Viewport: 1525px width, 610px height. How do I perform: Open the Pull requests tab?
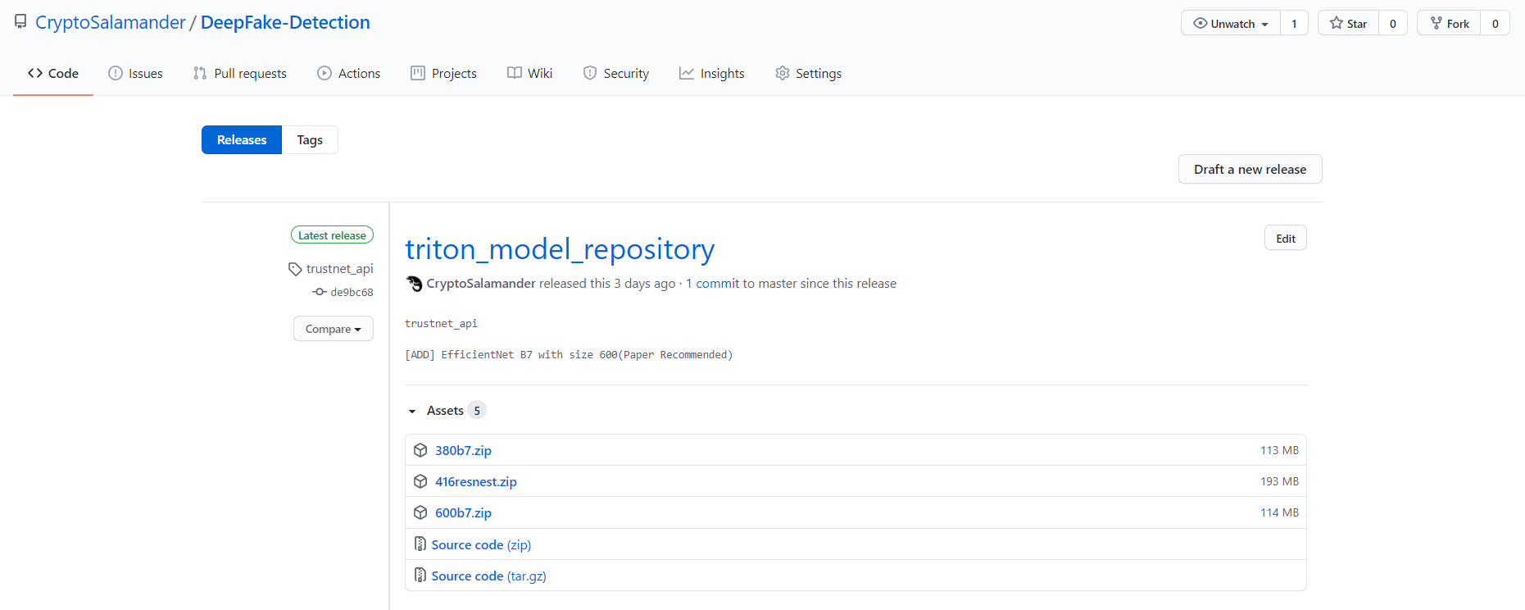coord(240,73)
